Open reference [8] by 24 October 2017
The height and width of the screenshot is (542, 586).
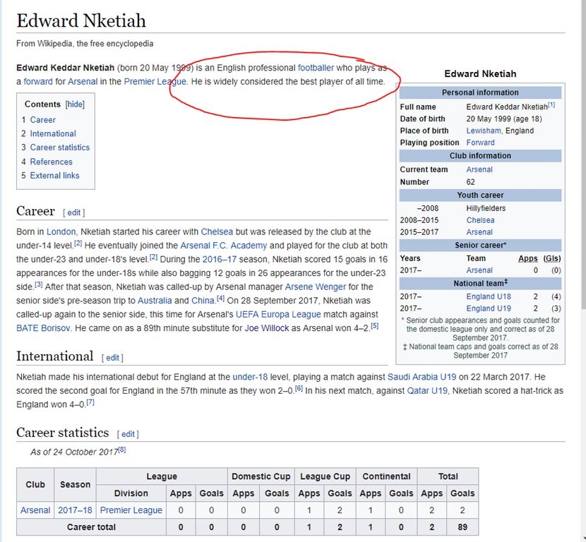click(122, 450)
